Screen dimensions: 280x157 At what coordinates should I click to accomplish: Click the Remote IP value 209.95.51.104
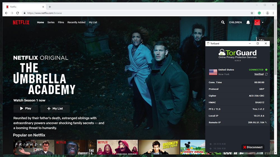(256, 123)
